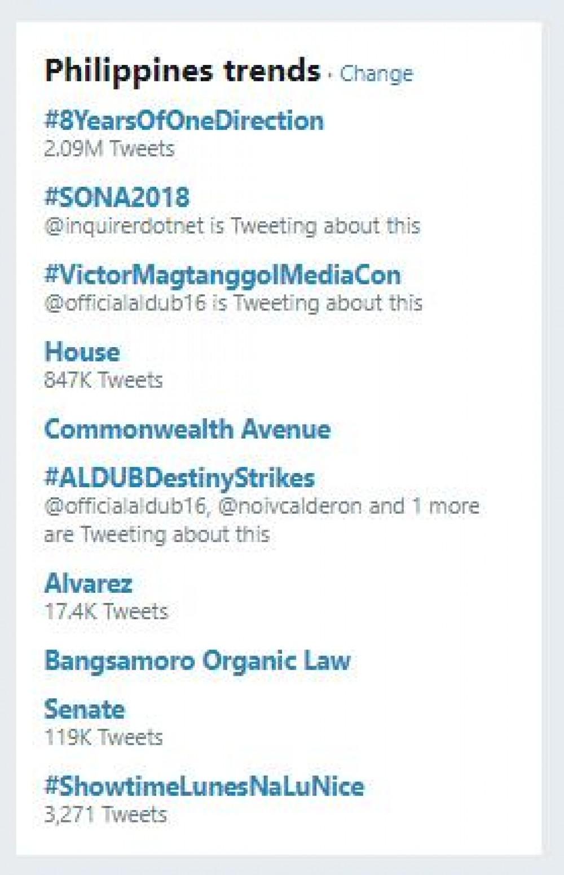Image resolution: width=564 pixels, height=875 pixels.
Task: Select the Bangsamoro Organic Law trend
Action: tap(197, 660)
